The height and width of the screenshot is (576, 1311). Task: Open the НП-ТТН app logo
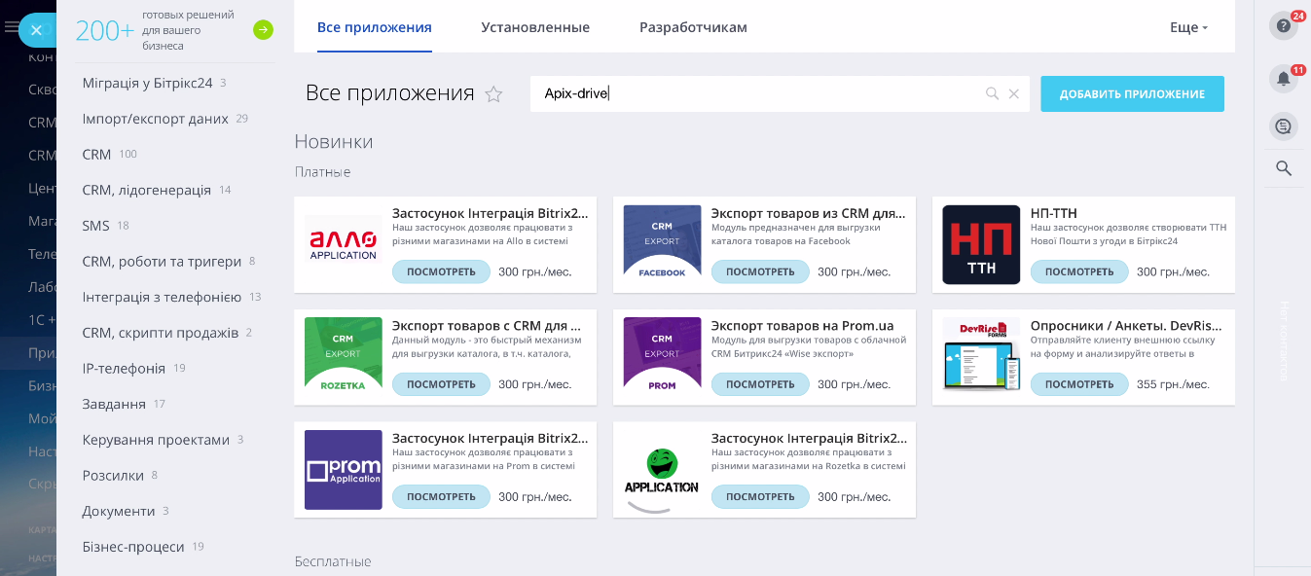[981, 244]
